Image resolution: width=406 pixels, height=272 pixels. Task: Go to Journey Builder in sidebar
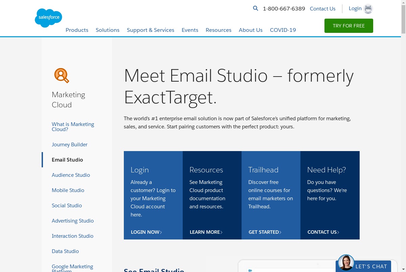[x=70, y=145]
